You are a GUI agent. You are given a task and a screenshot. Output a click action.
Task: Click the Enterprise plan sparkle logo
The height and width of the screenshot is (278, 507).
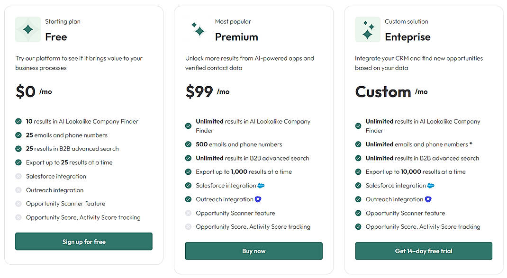pos(367,29)
